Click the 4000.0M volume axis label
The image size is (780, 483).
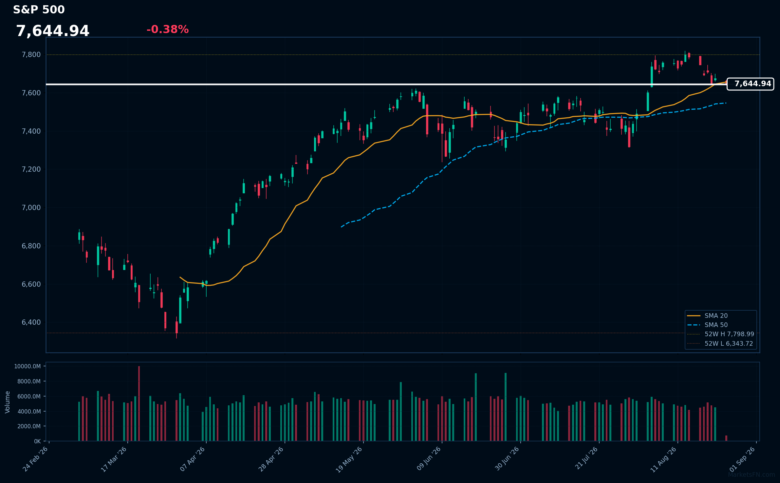point(29,412)
